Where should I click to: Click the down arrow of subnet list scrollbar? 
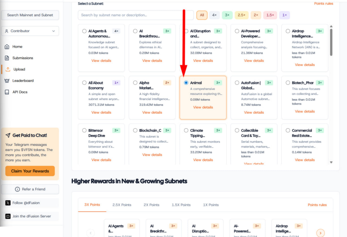point(331,162)
